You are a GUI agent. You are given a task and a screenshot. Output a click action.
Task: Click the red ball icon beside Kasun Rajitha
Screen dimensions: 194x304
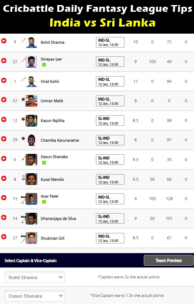pos(23,119)
